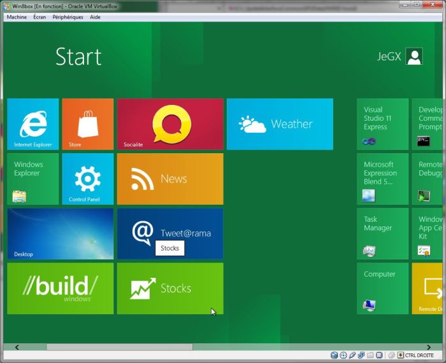Open the Périphériques menu
The image size is (446, 363).
[x=68, y=17]
